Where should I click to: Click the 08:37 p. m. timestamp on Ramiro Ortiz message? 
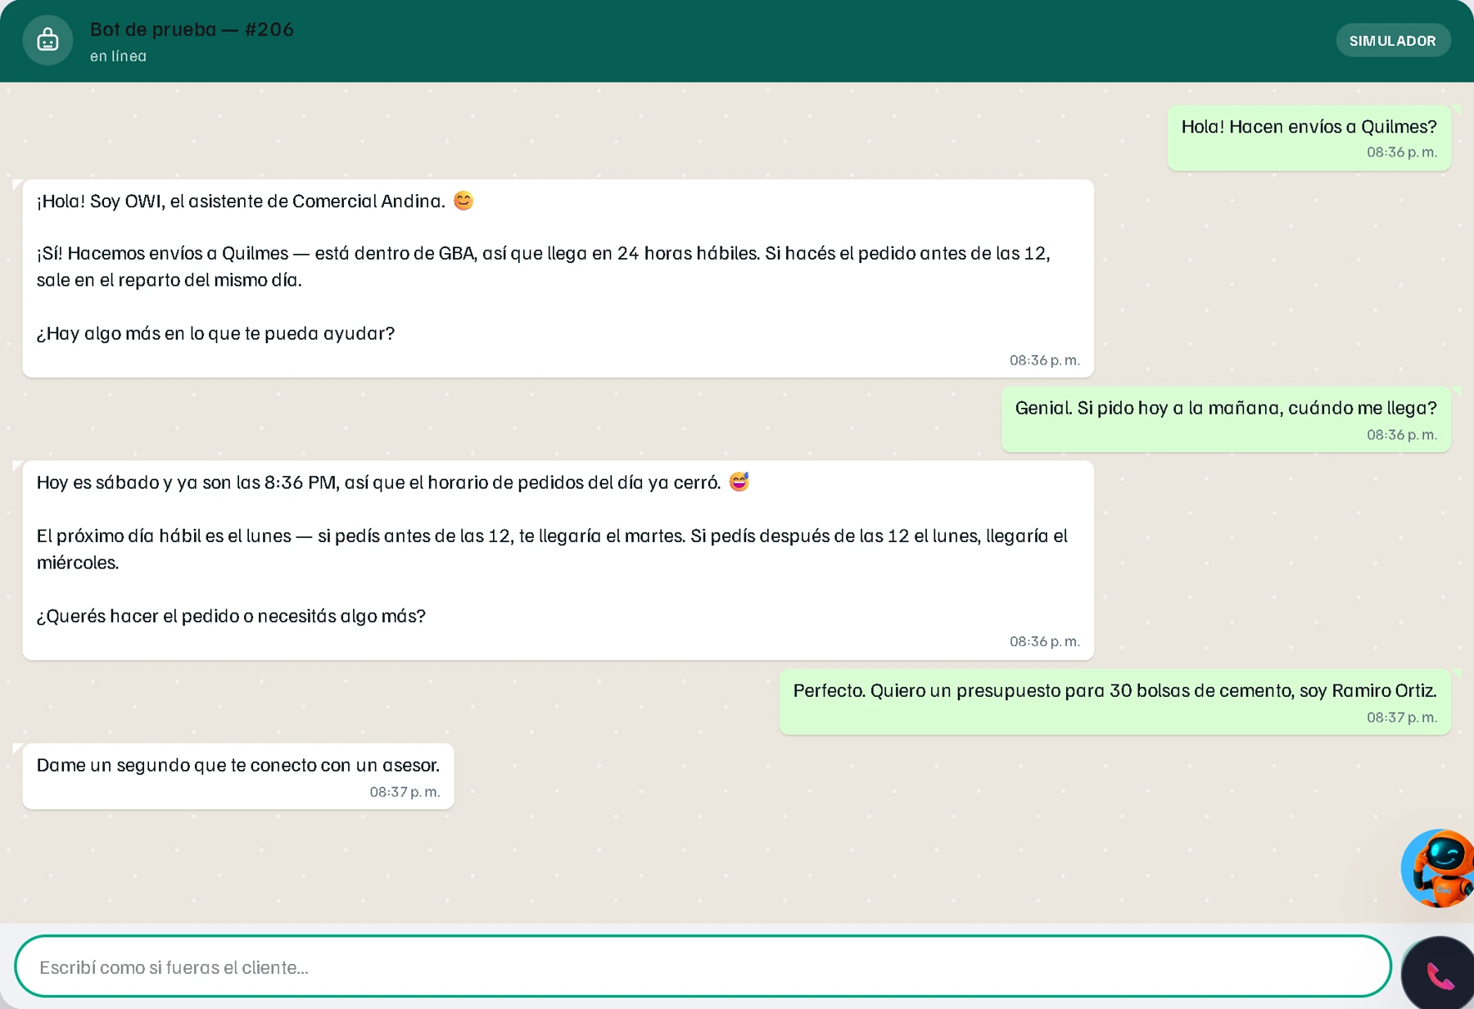tap(1402, 717)
